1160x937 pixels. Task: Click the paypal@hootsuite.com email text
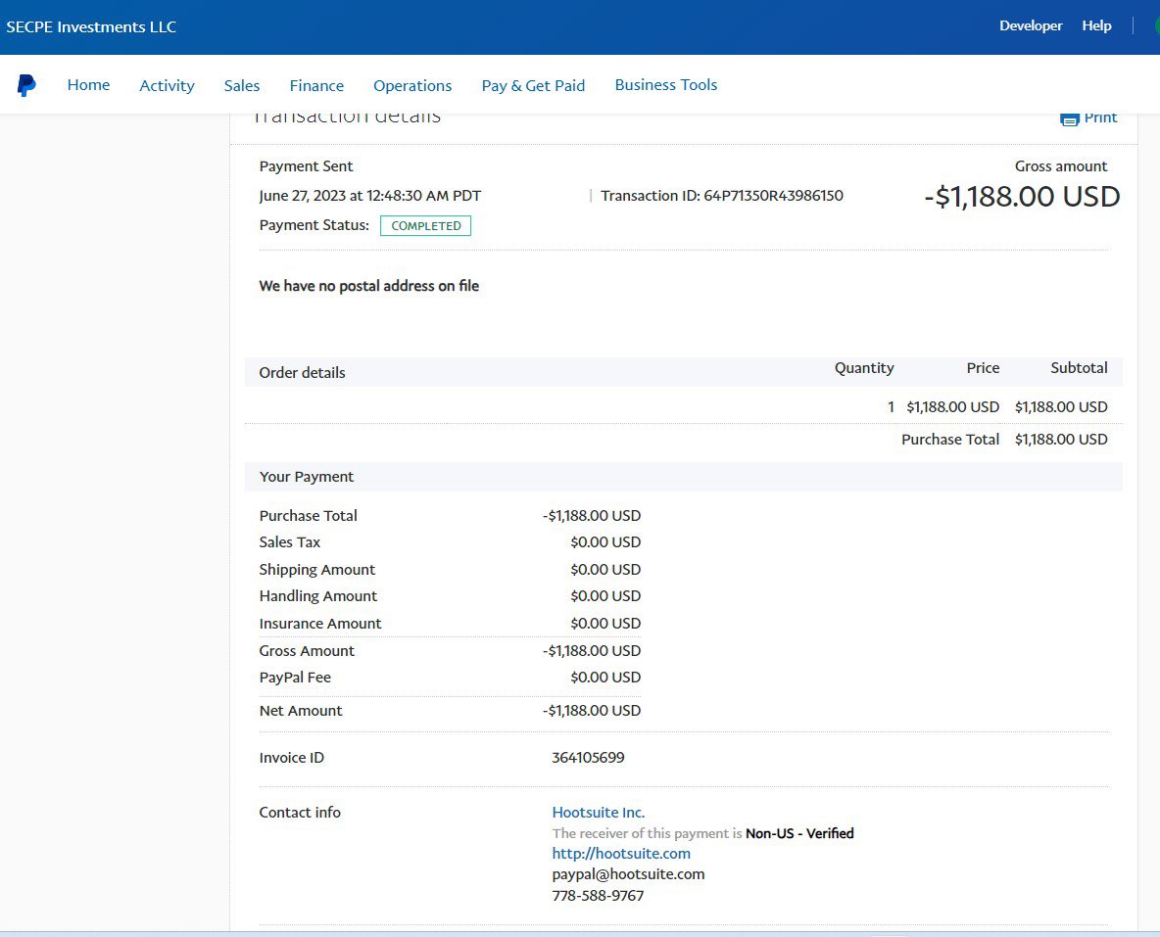click(x=628, y=874)
